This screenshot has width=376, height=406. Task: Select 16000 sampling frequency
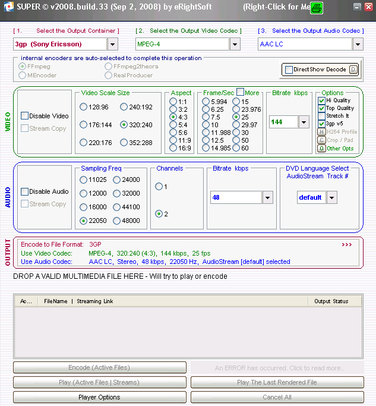(x=83, y=207)
